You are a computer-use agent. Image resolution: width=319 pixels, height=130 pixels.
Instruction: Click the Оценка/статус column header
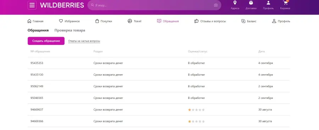point(197,52)
